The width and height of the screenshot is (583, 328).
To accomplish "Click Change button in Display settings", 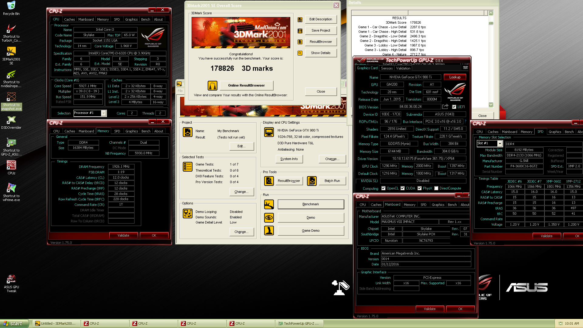I will (332, 159).
